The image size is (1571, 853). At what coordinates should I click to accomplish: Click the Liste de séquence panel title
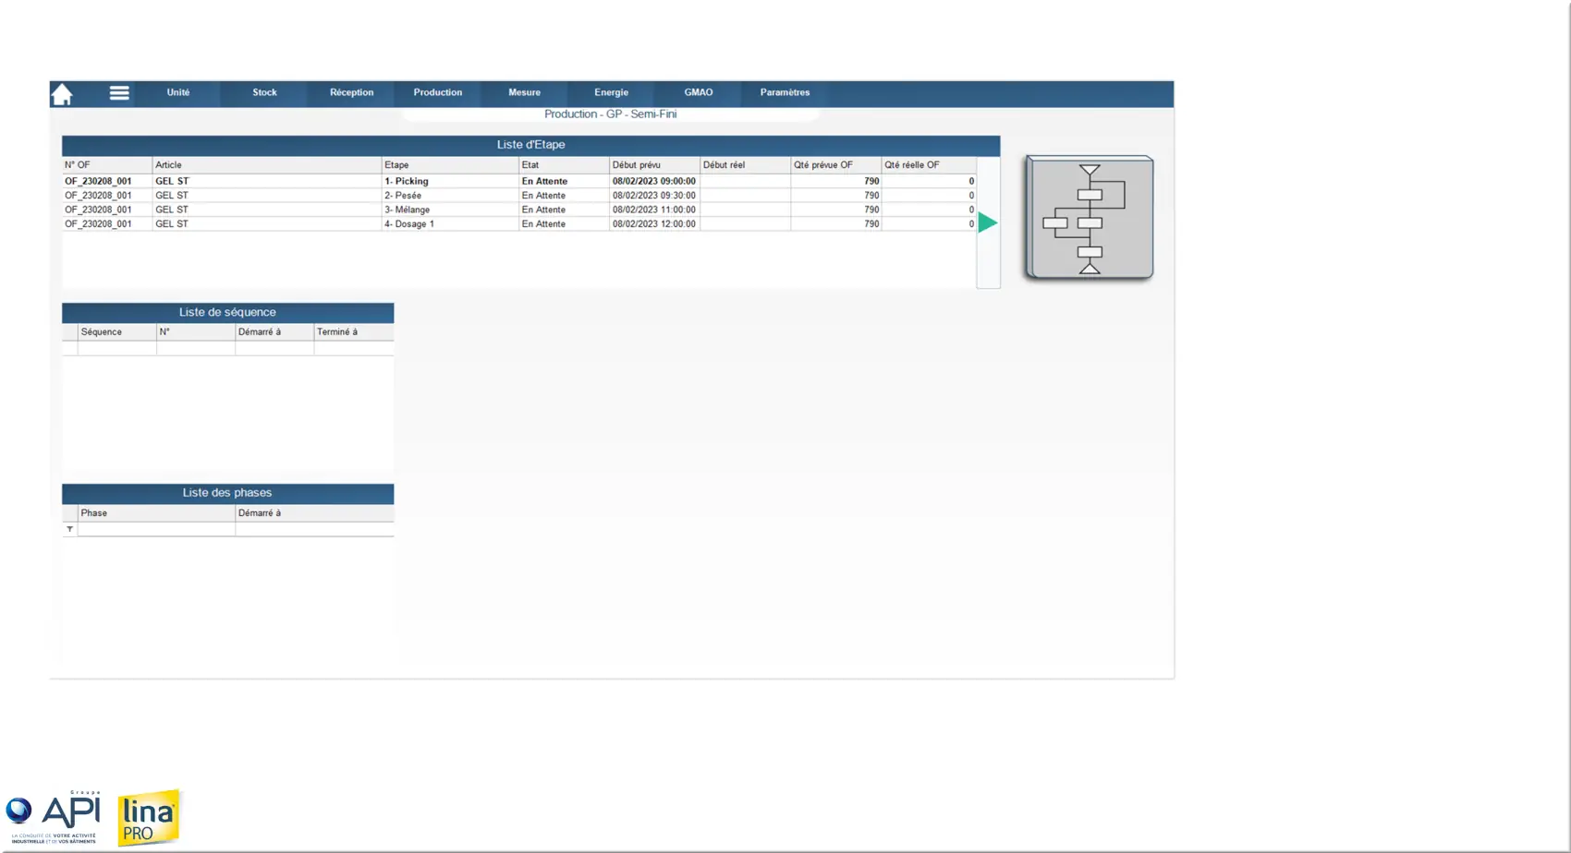227,312
